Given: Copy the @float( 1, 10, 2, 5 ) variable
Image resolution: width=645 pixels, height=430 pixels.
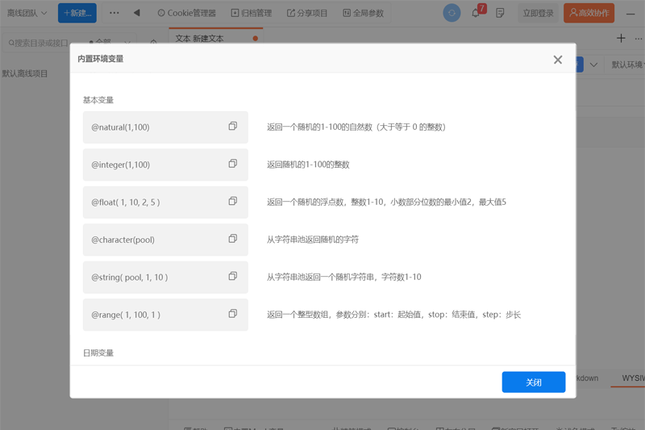Looking at the screenshot, I should (232, 202).
